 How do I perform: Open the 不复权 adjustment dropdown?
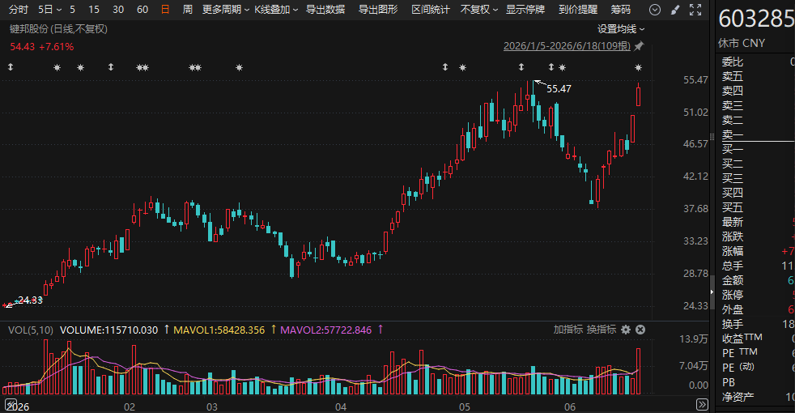479,10
